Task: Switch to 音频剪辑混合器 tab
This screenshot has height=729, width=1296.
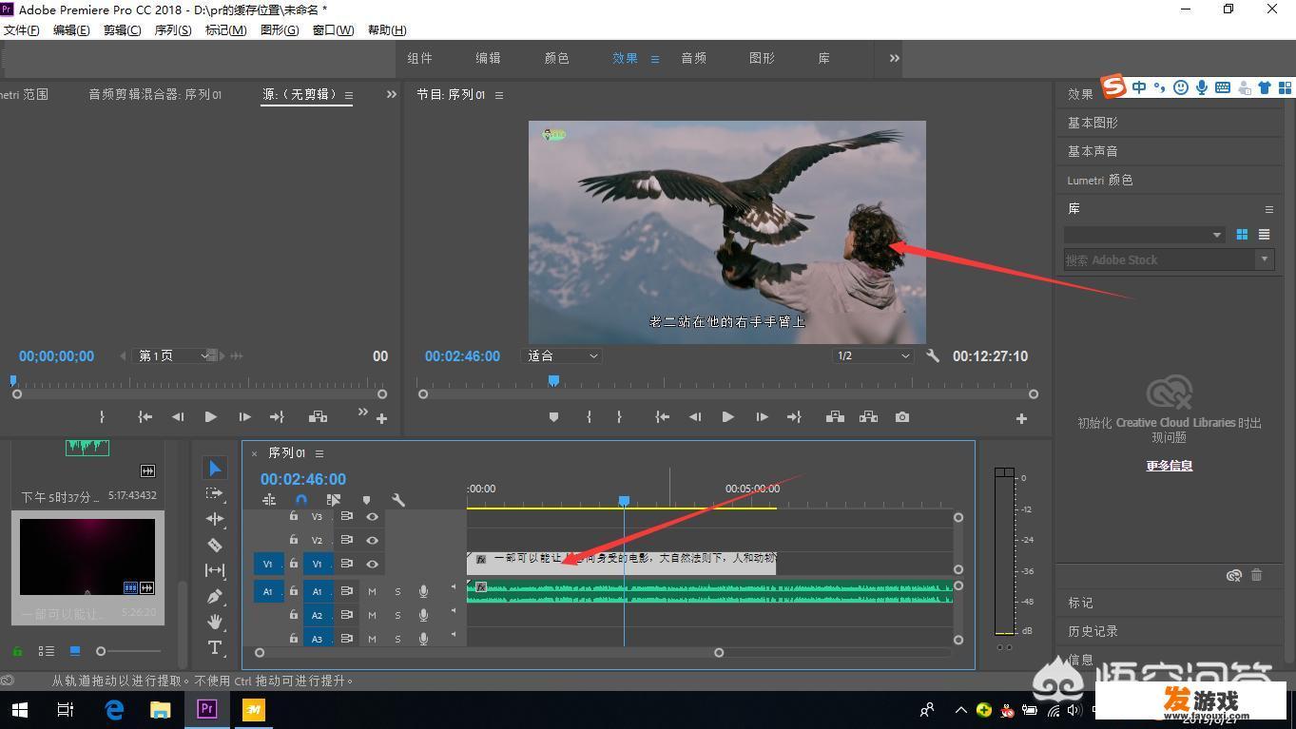Action: [x=155, y=94]
